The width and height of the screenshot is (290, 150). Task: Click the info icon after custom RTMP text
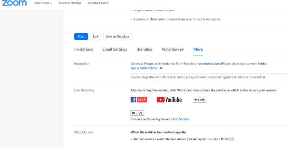click(232, 139)
